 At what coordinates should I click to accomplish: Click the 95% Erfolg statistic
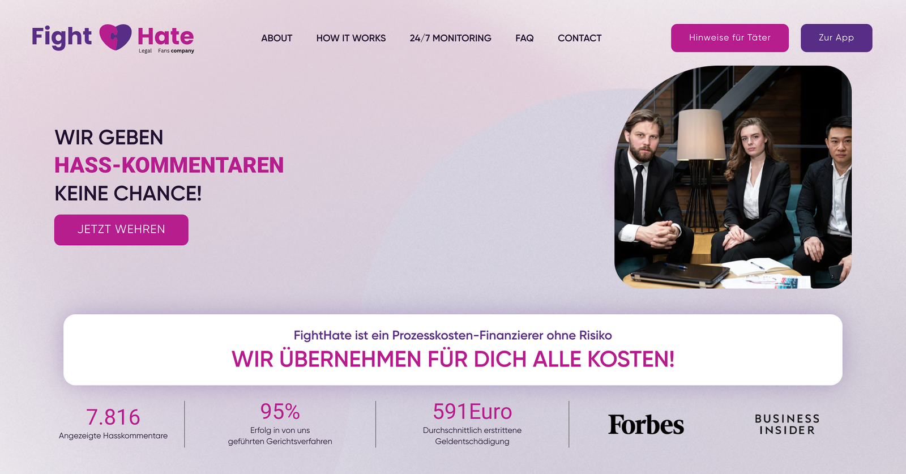click(x=280, y=424)
